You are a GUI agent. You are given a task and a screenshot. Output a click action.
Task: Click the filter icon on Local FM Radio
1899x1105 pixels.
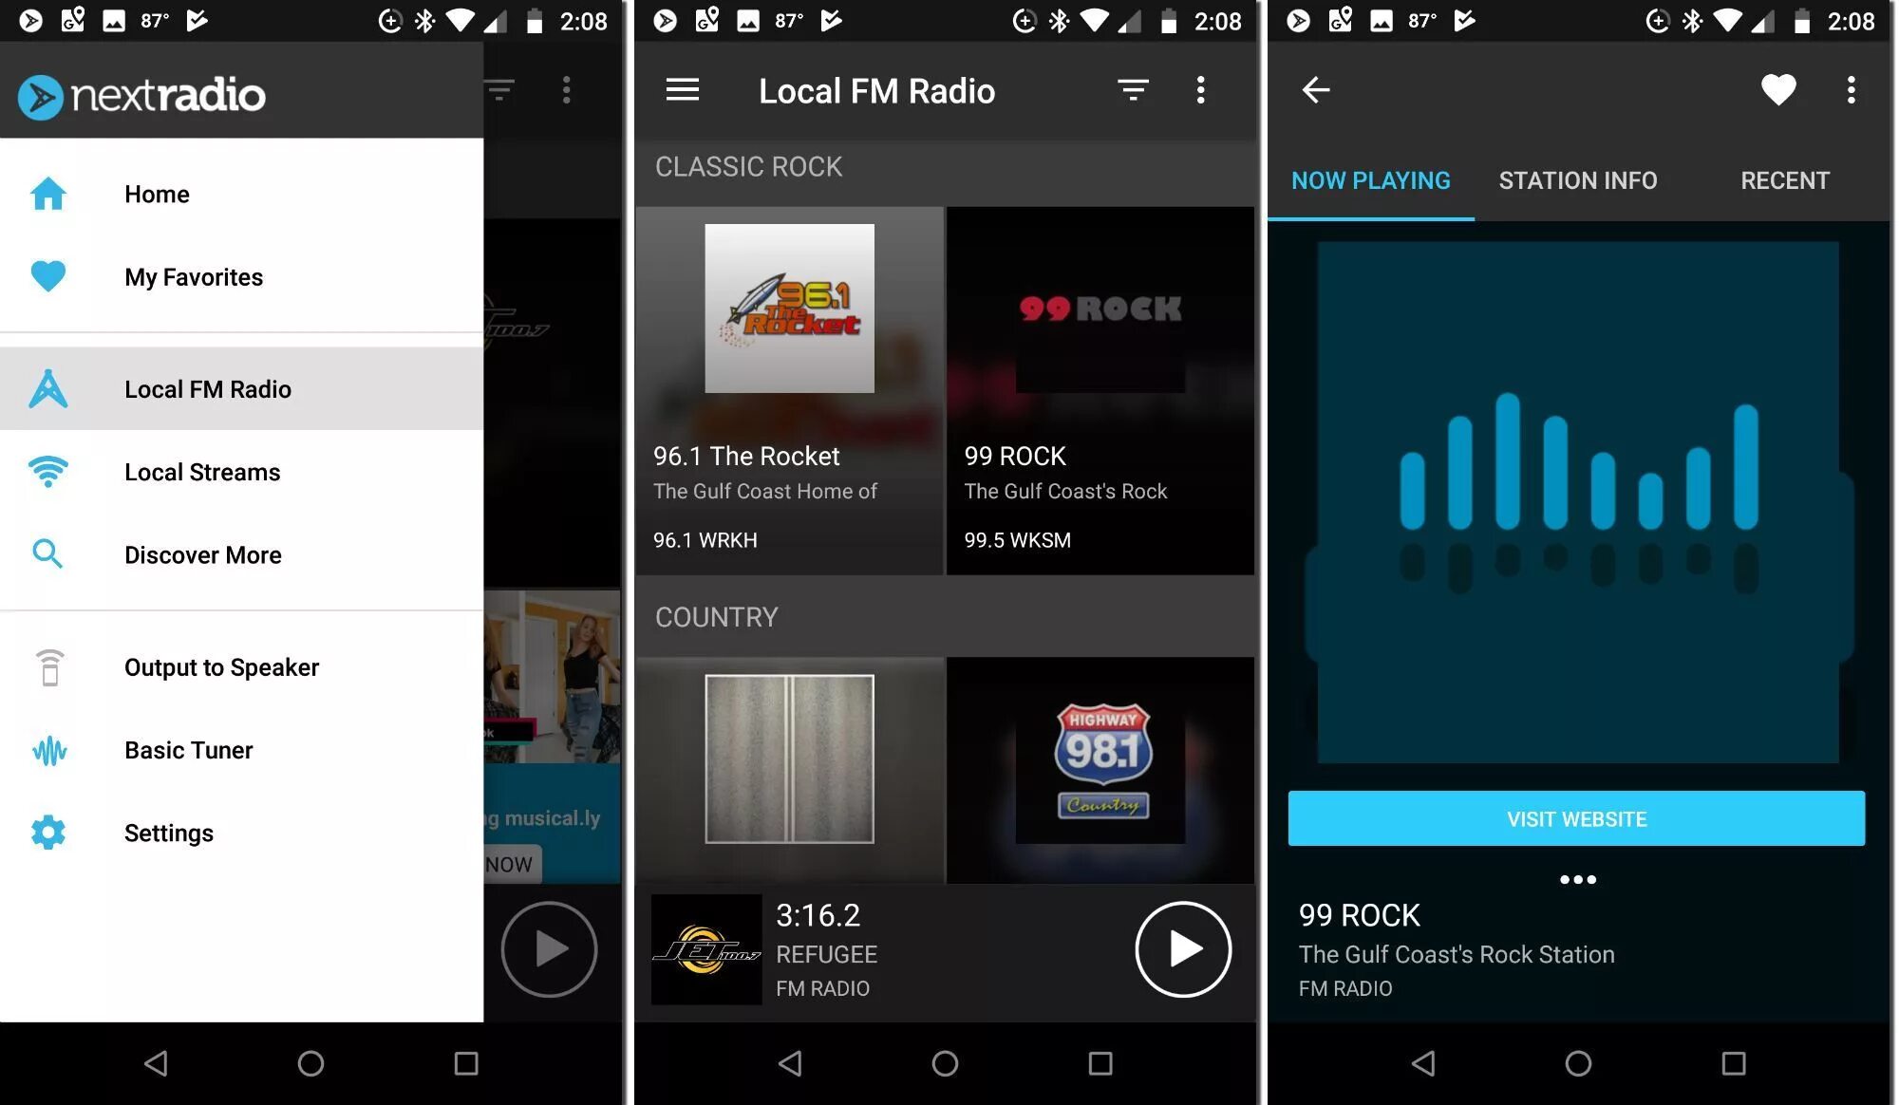point(1133,89)
